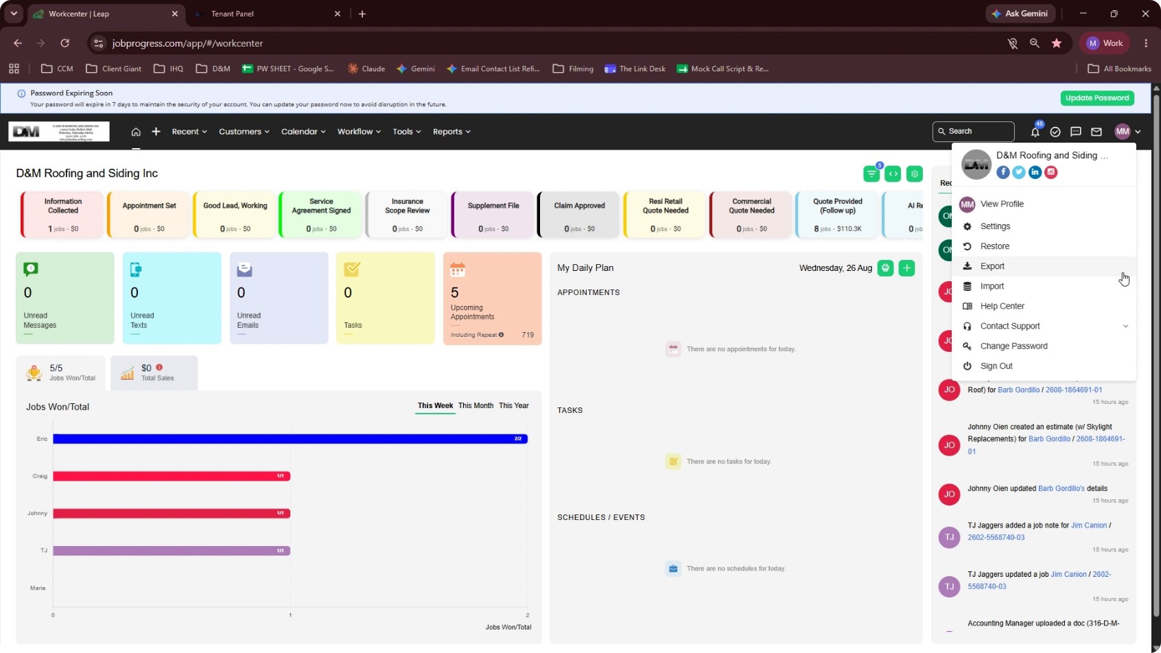Open Help Center from user menu
Image resolution: width=1161 pixels, height=653 pixels.
tap(1044, 307)
